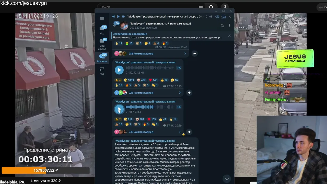Open the three-dot channel options menu
The image size is (327, 184).
229,26
